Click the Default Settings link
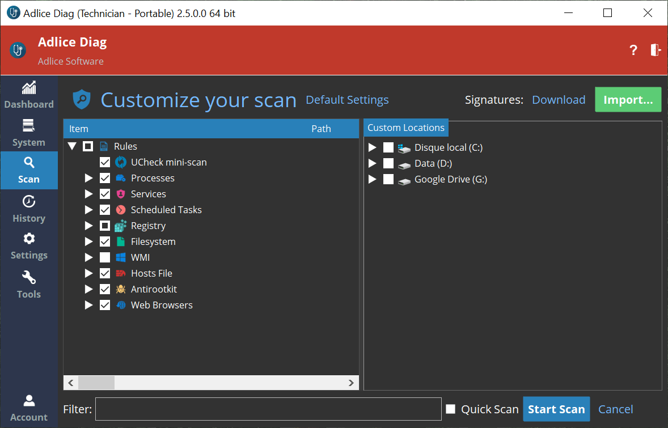The height and width of the screenshot is (428, 668). 347,100
